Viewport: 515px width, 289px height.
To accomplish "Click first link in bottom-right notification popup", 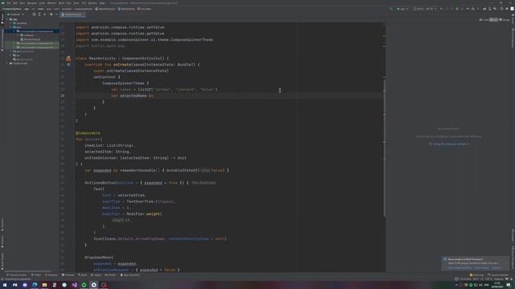I will pos(459,267).
